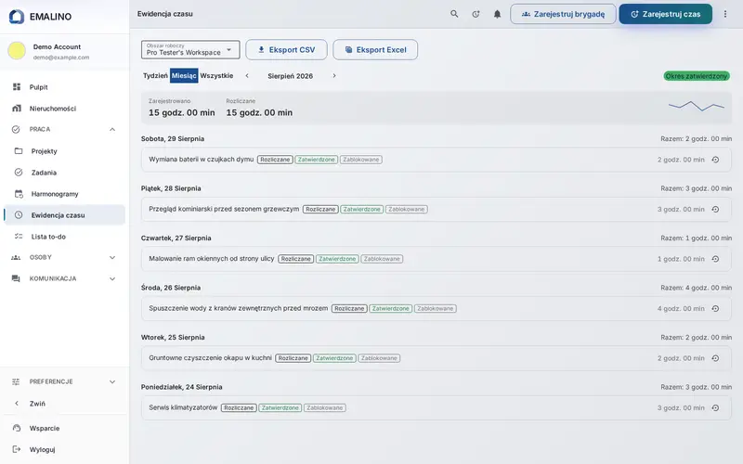
Task: Click history icon for Przegląd kominiarski entry
Action: (715, 210)
